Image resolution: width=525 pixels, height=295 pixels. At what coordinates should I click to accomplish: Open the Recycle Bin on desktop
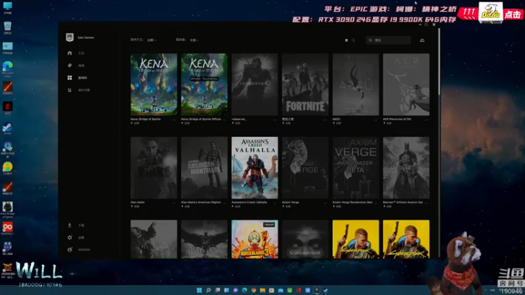point(7,28)
